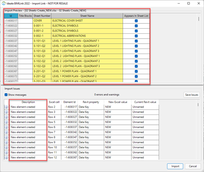Click the New Excel value column header

(x=118, y=102)
